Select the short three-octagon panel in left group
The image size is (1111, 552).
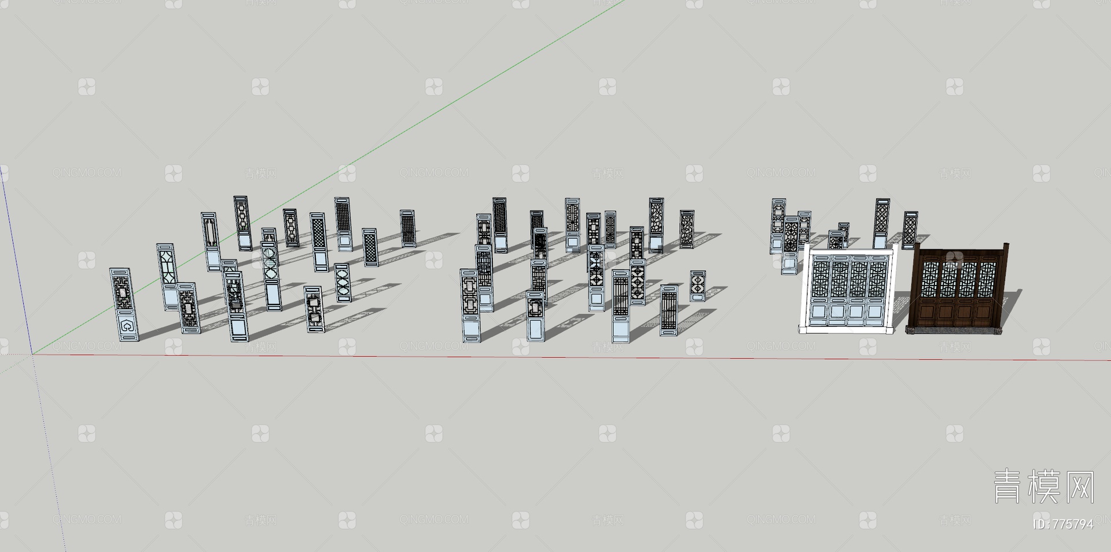pos(342,283)
